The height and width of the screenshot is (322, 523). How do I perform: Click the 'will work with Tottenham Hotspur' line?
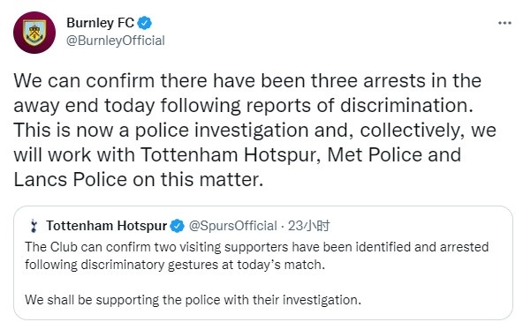coord(237,155)
